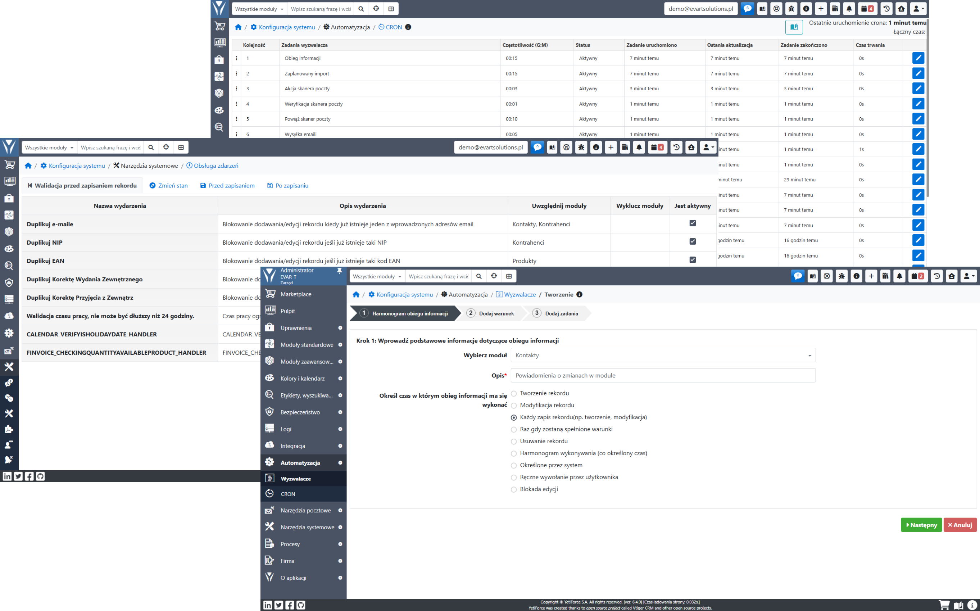Image resolution: width=980 pixels, height=611 pixels.
Task: Select Tworzenie rekordu radio option
Action: pos(514,394)
